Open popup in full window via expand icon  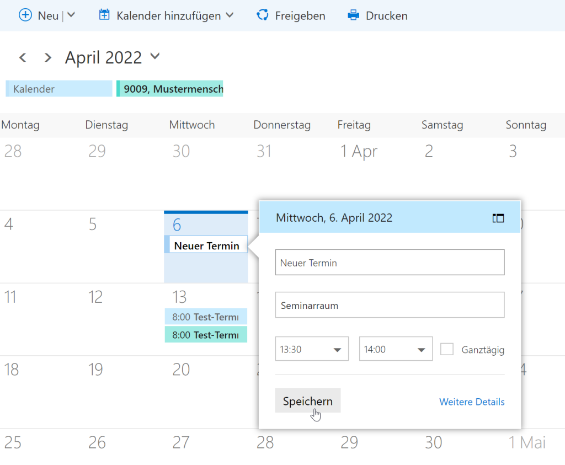point(498,218)
